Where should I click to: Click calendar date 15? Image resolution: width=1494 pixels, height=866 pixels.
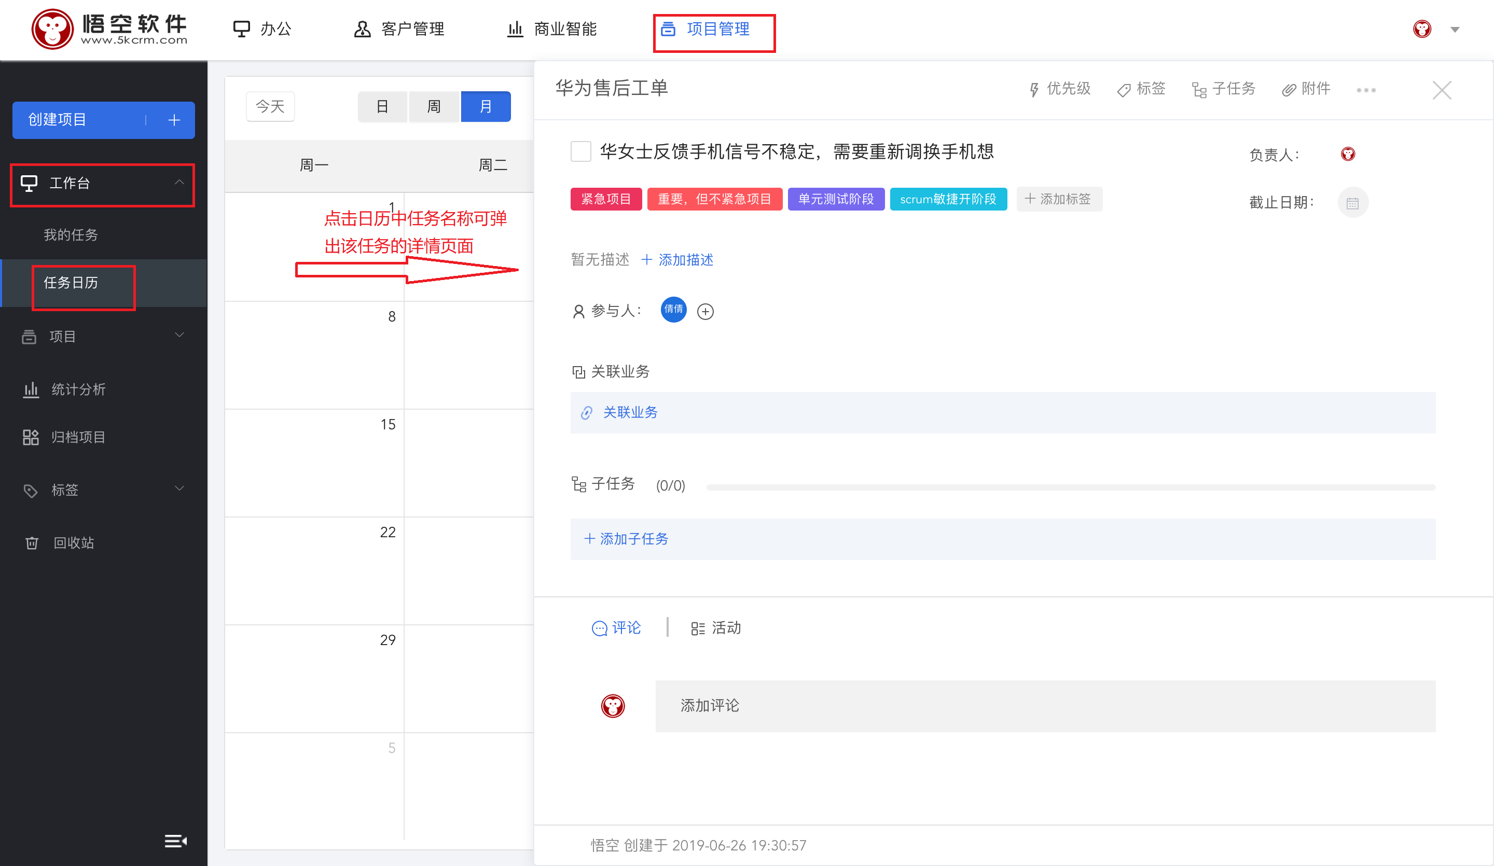pyautogui.click(x=388, y=424)
